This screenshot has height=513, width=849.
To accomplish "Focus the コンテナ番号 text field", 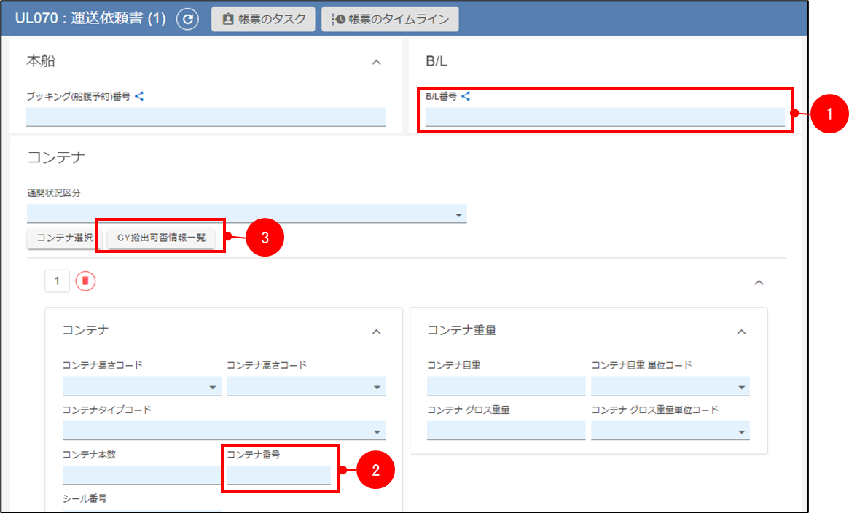I will (x=278, y=475).
